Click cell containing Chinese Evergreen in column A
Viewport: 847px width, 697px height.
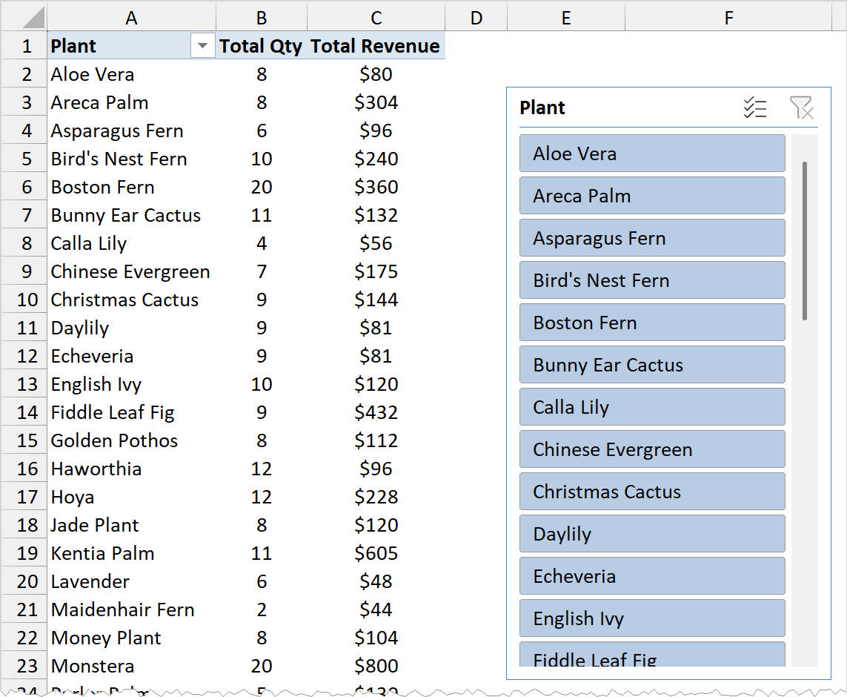pyautogui.click(x=131, y=271)
